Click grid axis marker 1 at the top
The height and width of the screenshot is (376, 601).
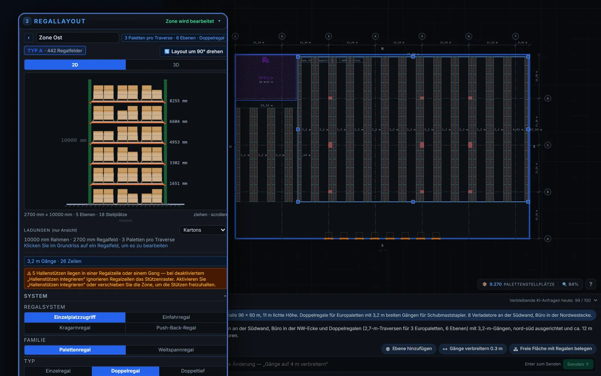click(x=235, y=36)
